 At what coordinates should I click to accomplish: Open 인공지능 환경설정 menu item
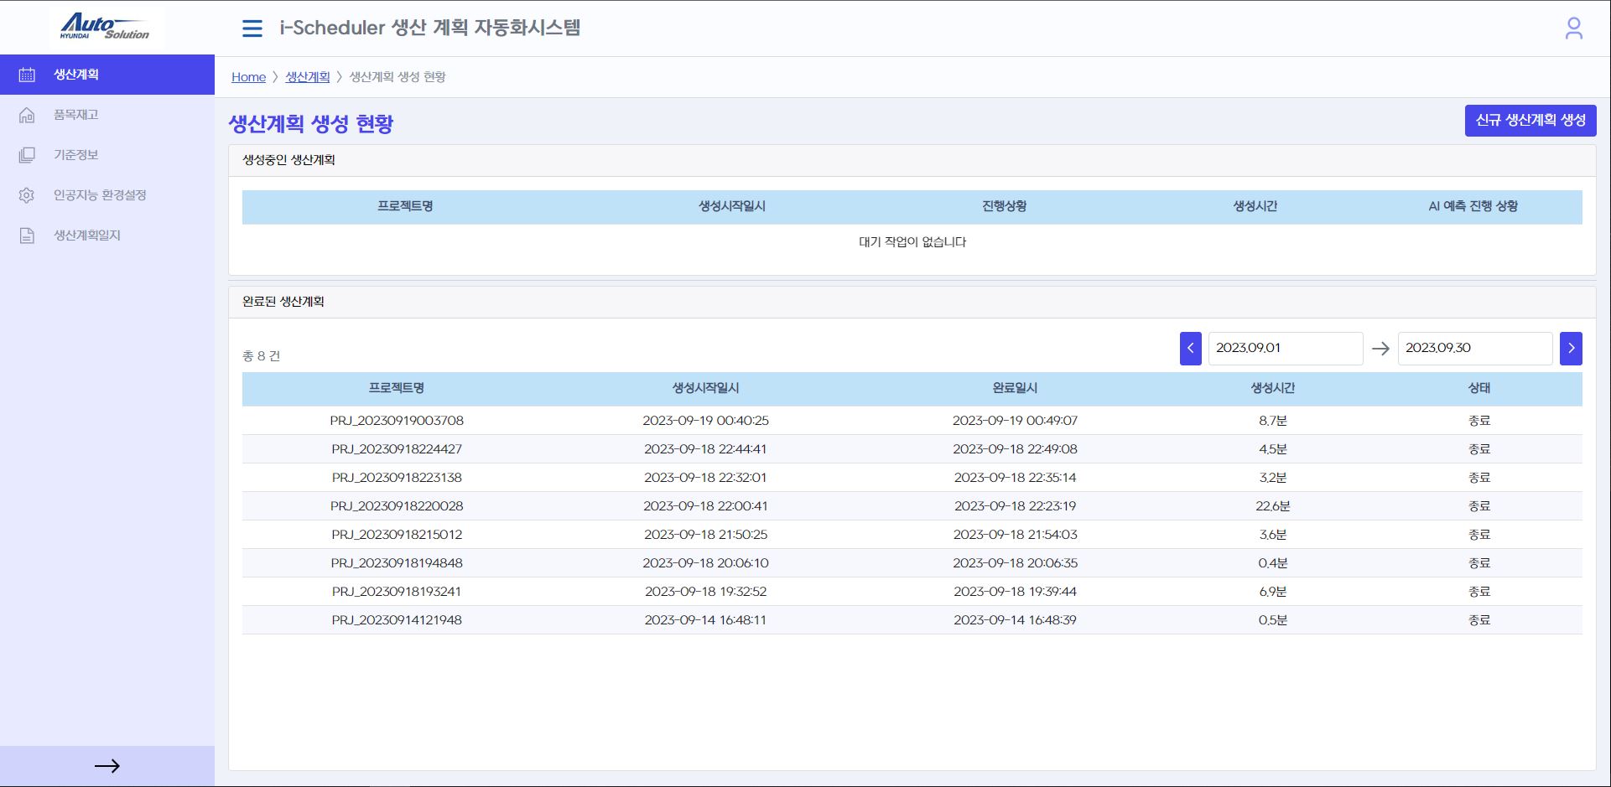click(x=107, y=195)
